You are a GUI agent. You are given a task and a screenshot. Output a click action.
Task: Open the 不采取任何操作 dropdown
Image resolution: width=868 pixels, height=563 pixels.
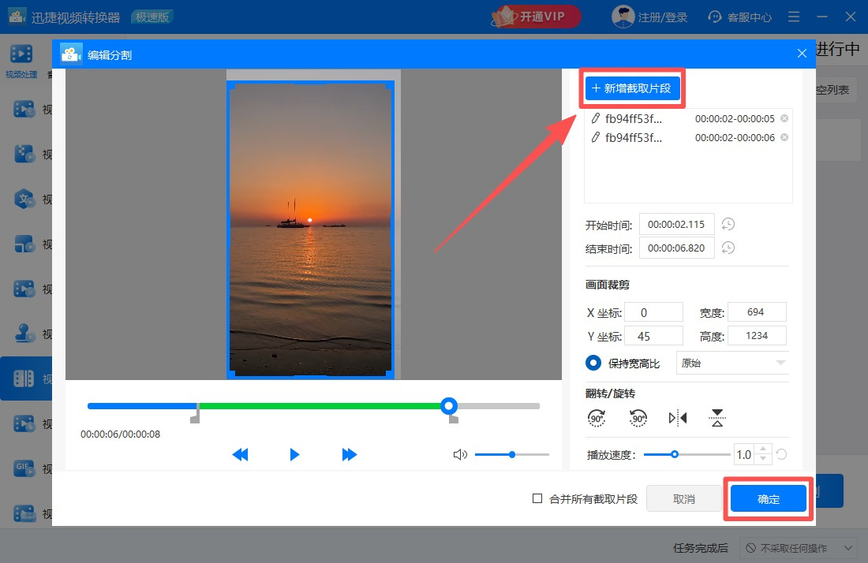(799, 547)
